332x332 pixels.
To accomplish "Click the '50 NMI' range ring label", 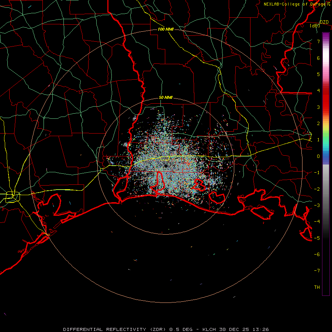I will click(x=166, y=98).
